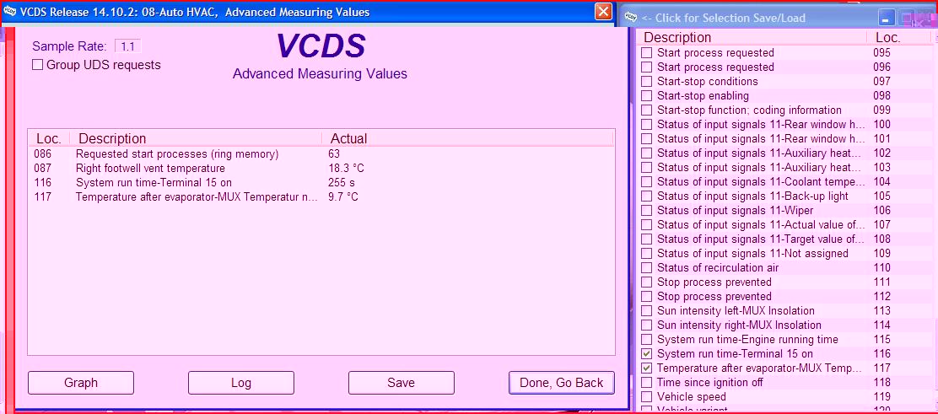Viewport: 938px width, 414px height.
Task: Check input signals item at location 102
Action: point(647,153)
